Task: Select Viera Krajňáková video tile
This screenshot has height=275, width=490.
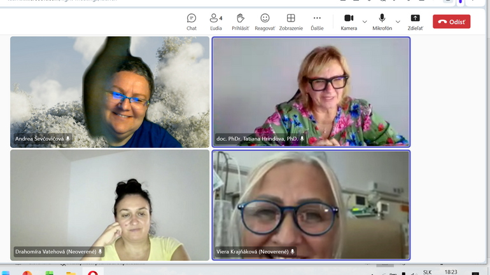Action: click(311, 205)
